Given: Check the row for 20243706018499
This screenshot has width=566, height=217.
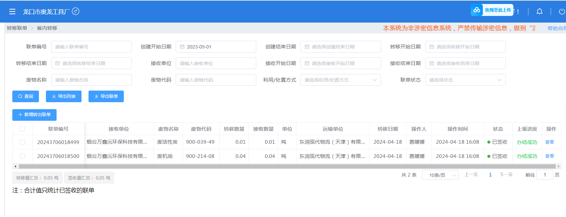Looking at the screenshot, I should (x=22, y=142).
